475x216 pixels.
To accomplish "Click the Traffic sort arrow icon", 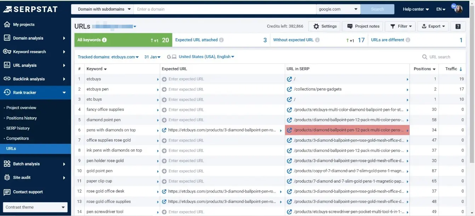I will tap(461, 69).
